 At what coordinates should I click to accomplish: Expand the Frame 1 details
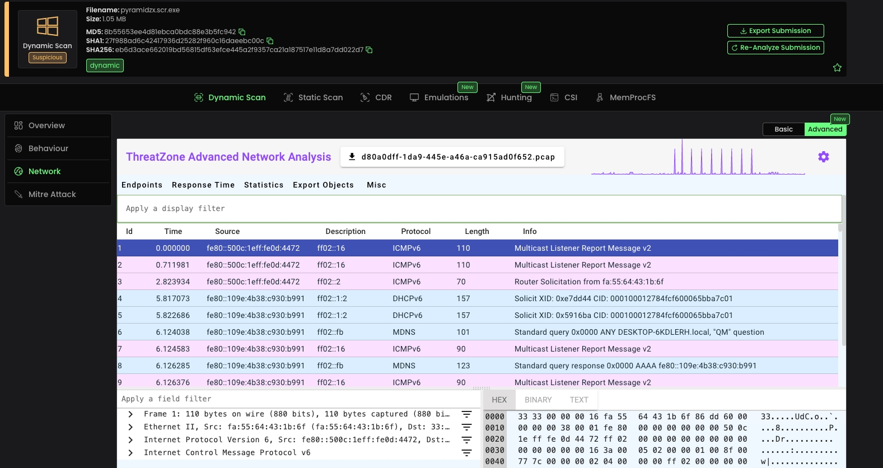[130, 414]
